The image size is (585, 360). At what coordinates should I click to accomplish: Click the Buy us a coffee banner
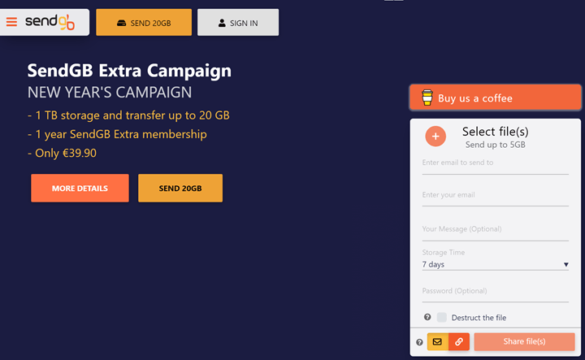coord(495,98)
